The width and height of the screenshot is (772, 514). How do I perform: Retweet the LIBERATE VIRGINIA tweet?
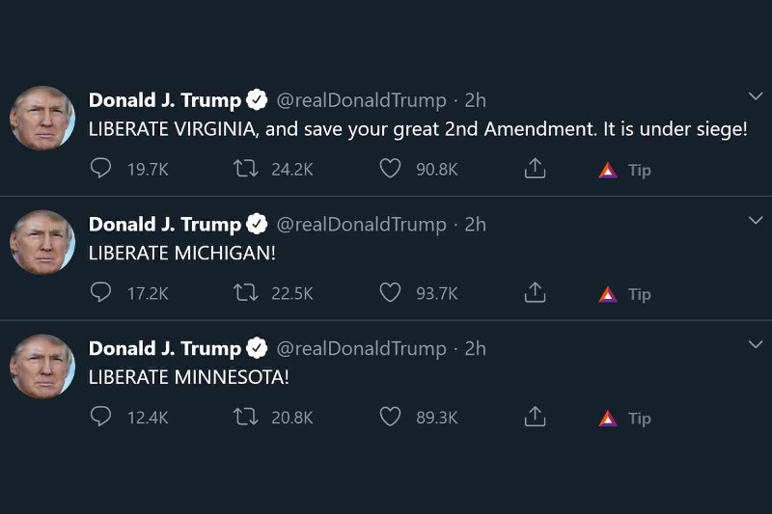pyautogui.click(x=245, y=169)
